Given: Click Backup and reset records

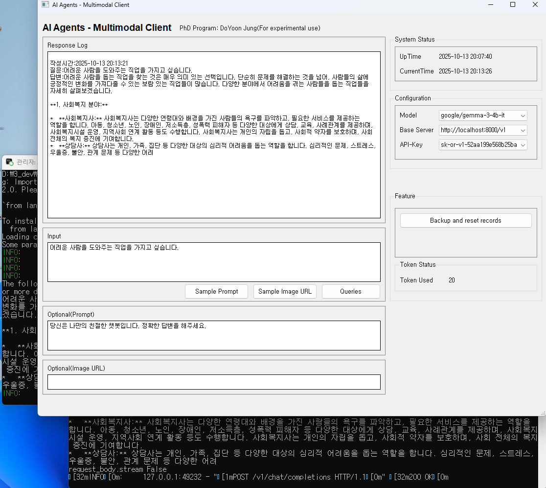Looking at the screenshot, I should [465, 221].
